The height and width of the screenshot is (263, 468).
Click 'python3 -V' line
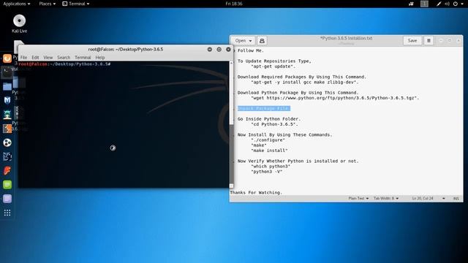coord(266,172)
